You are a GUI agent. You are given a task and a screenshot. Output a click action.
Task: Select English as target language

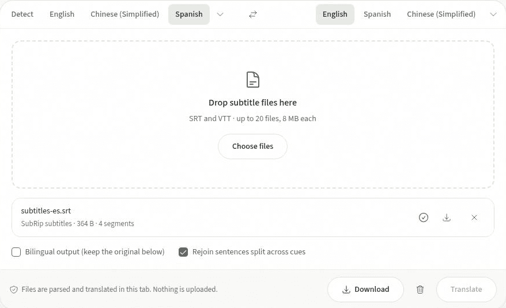[x=335, y=14]
